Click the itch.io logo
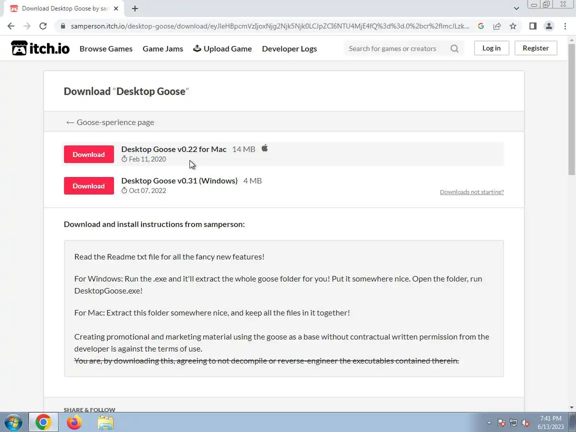 (40, 48)
